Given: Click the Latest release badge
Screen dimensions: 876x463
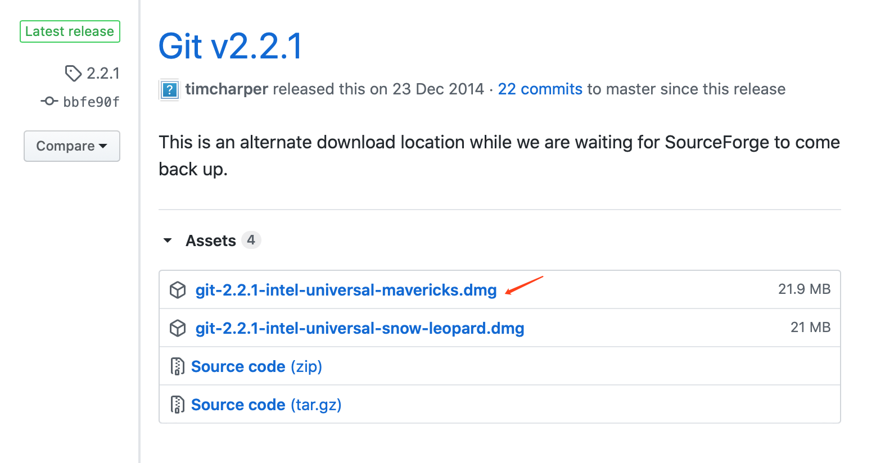Looking at the screenshot, I should click(x=70, y=31).
